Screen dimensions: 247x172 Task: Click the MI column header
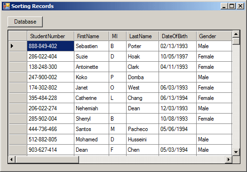(118, 36)
